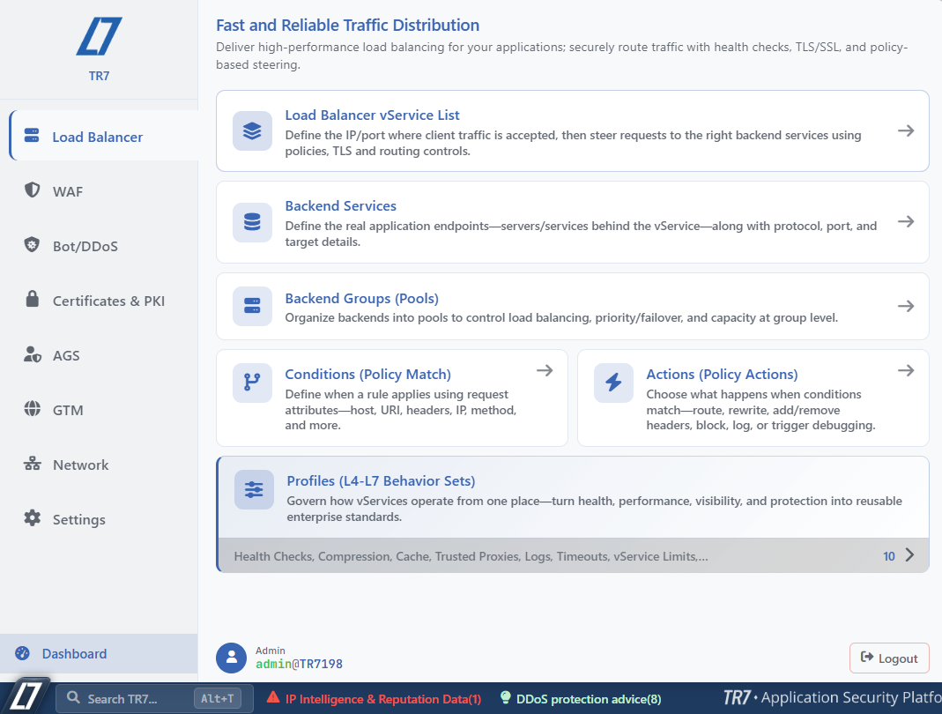Open Profiles (L4-L7 Behavior Sets)
Viewport: 942px width, 714px height.
[x=381, y=480]
